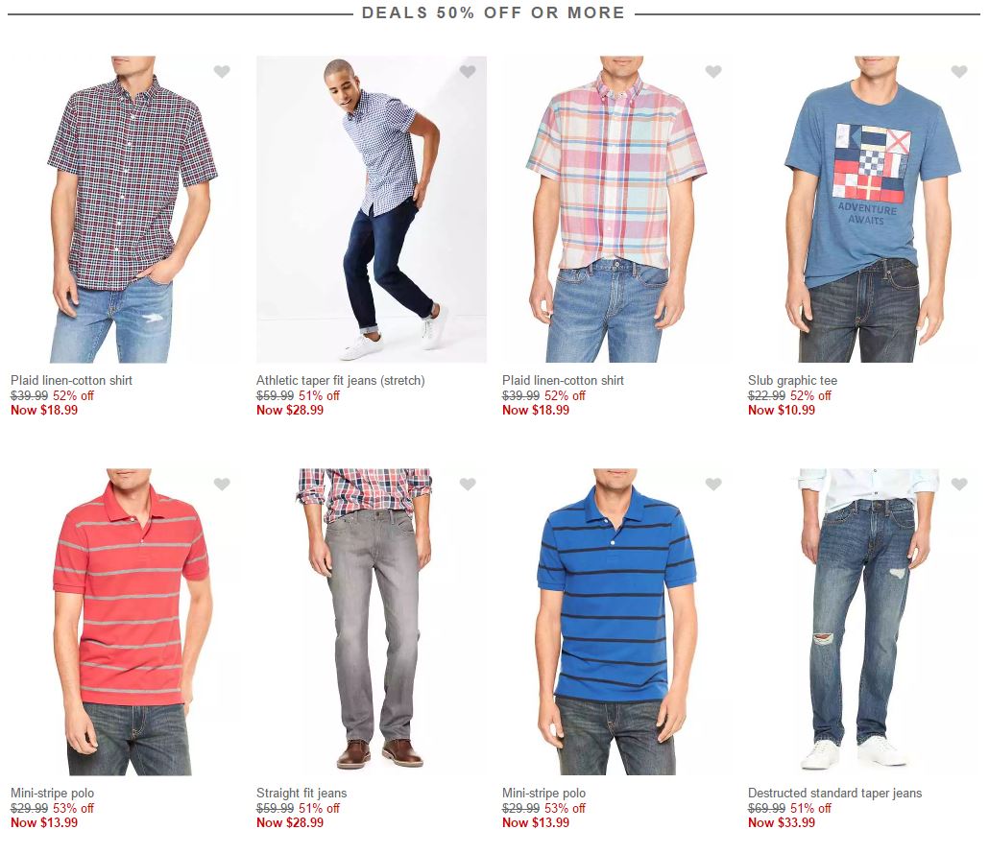View the pink plaid shirt product image

(x=617, y=209)
